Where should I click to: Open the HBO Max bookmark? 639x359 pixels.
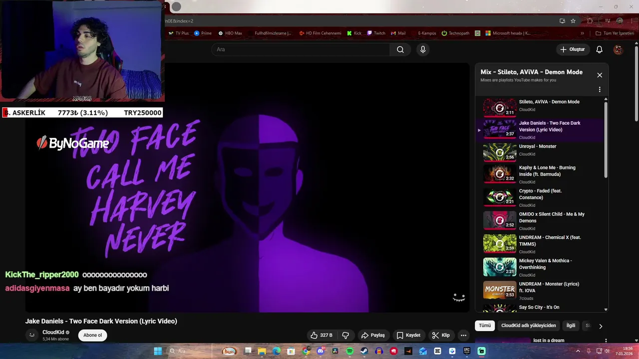point(230,33)
